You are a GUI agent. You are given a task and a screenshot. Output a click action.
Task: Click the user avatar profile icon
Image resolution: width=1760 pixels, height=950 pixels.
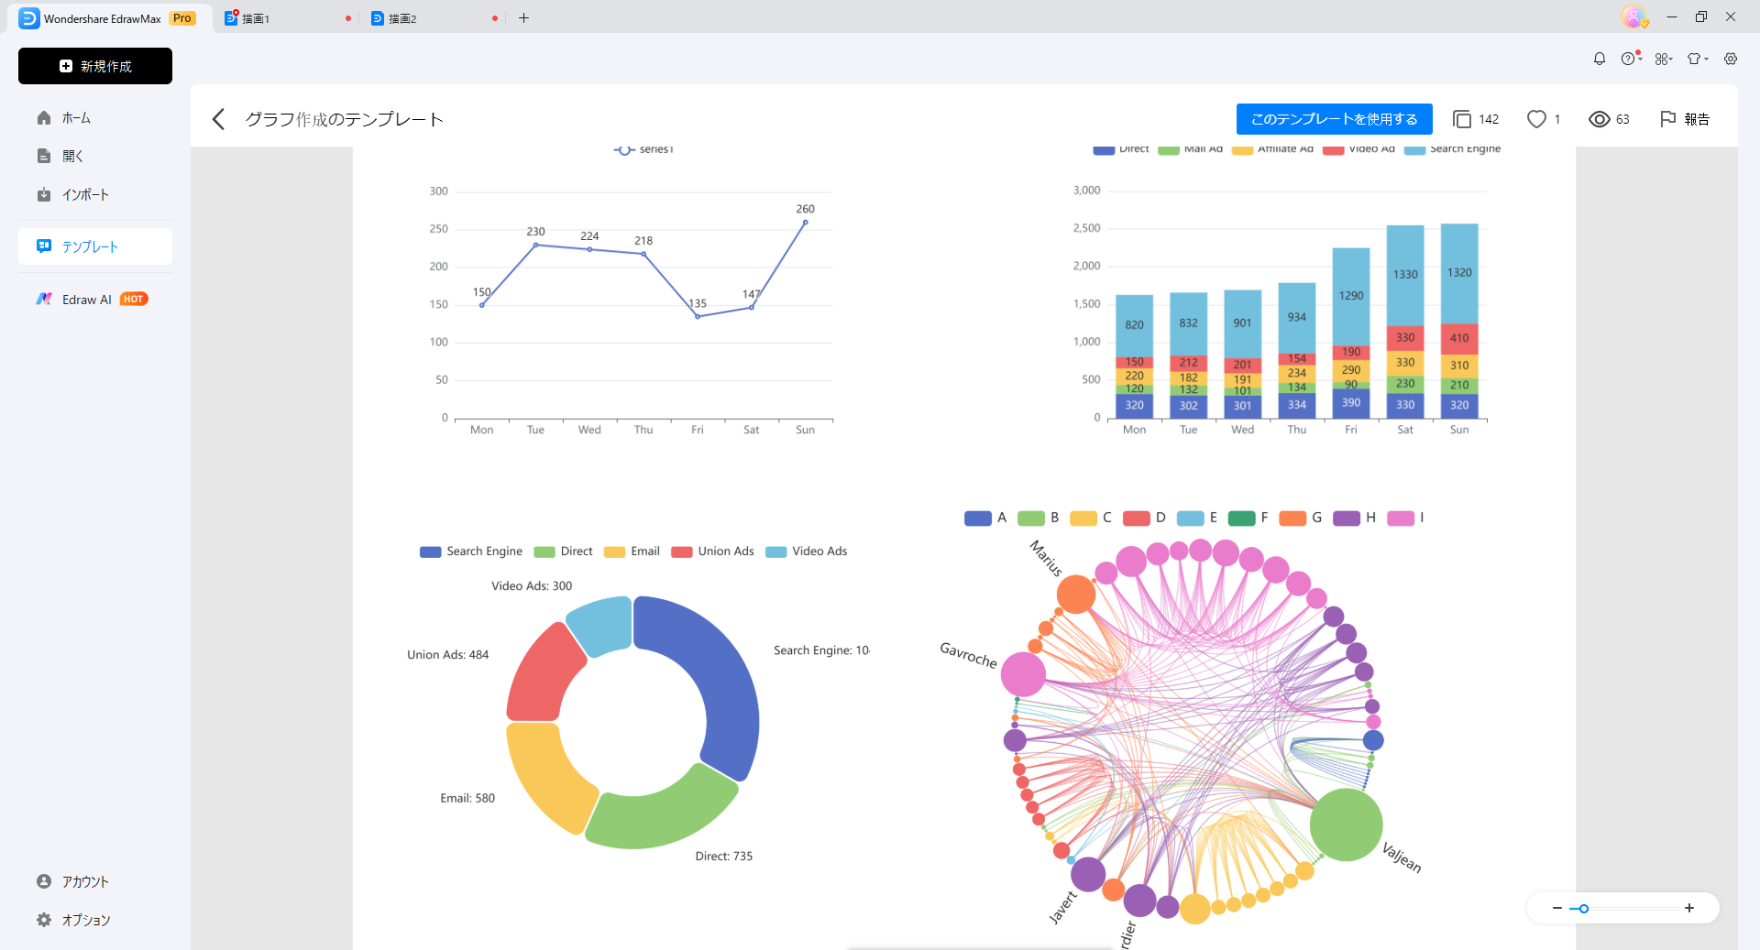pos(1633,16)
